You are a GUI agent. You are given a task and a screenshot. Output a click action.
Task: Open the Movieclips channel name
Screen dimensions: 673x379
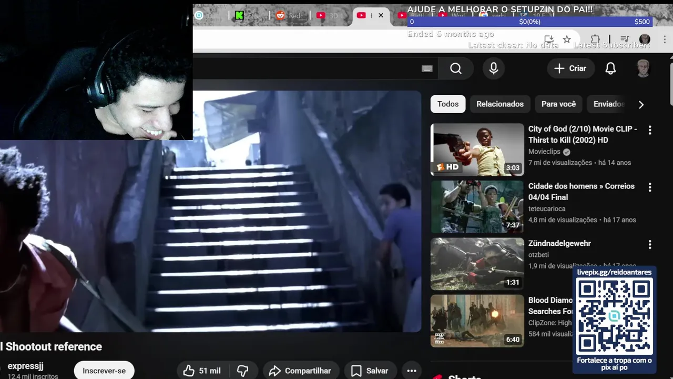click(x=544, y=152)
